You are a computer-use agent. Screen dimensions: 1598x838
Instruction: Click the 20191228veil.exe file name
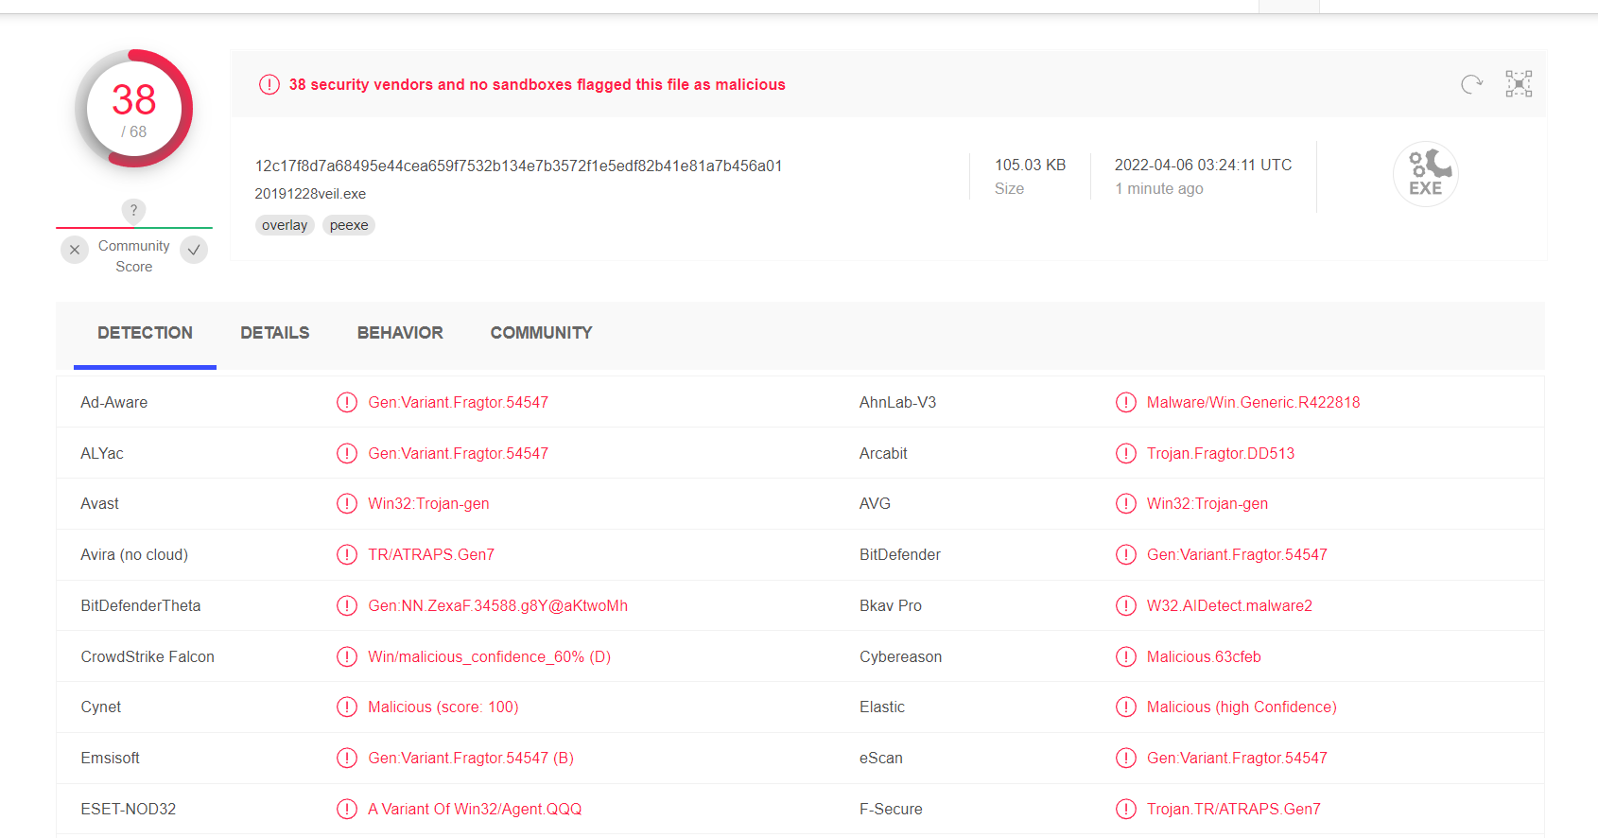tap(310, 194)
